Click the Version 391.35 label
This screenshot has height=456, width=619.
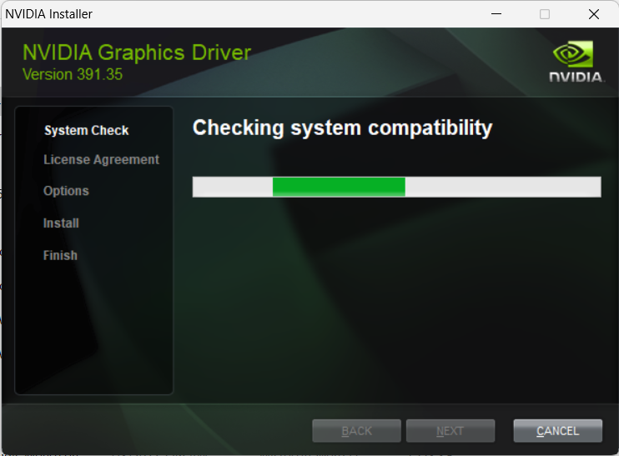pos(73,74)
